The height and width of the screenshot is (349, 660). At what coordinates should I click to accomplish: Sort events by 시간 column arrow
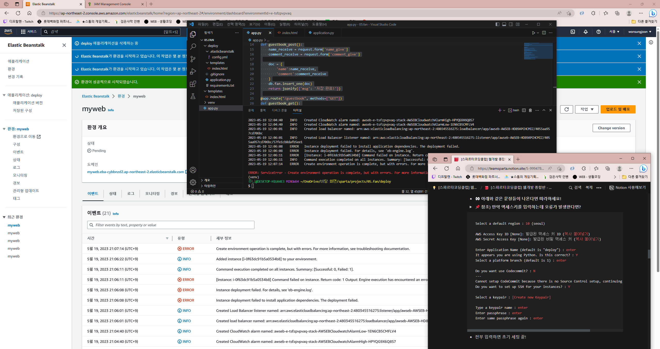coord(167,238)
